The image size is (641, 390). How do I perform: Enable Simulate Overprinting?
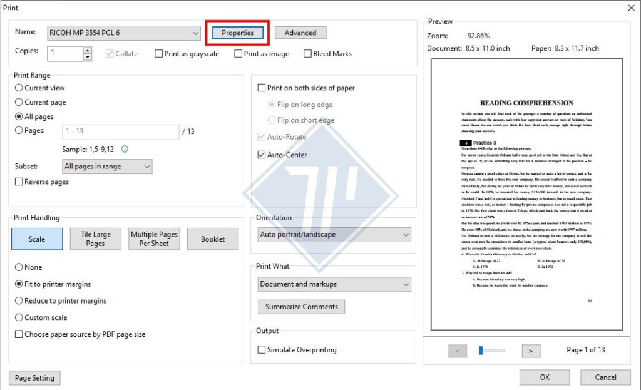[x=261, y=351]
